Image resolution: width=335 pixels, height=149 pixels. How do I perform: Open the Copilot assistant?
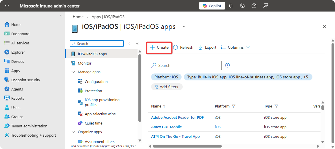212,6
